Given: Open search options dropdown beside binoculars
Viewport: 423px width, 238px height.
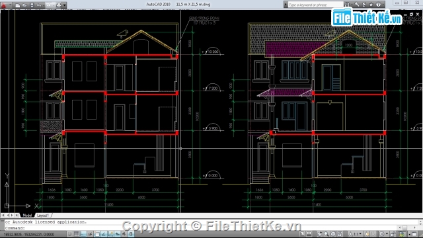Looking at the screenshot, I should tap(351, 5).
